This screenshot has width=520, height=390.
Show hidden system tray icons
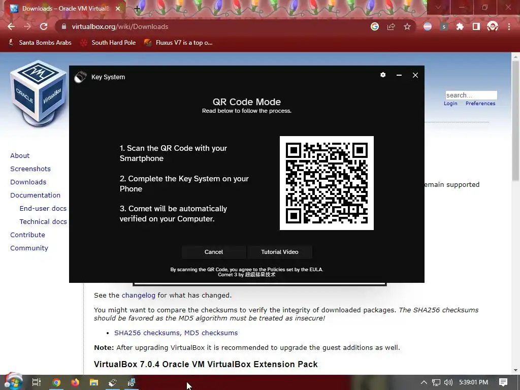tap(424, 382)
